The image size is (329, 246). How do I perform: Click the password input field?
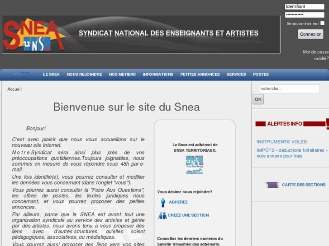[x=305, y=14]
